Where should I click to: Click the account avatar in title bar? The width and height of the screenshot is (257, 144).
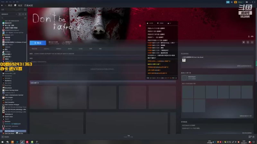click(x=235, y=2)
